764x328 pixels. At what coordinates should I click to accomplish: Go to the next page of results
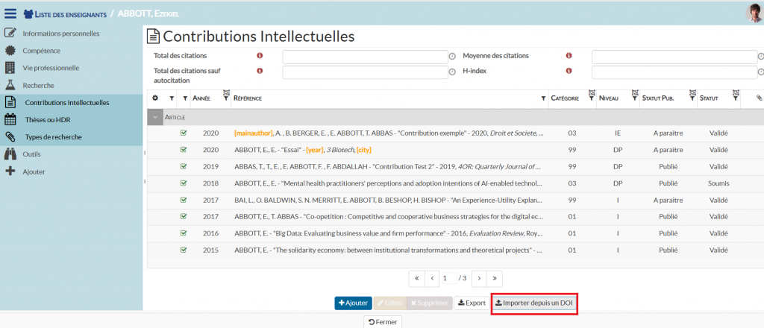point(479,278)
